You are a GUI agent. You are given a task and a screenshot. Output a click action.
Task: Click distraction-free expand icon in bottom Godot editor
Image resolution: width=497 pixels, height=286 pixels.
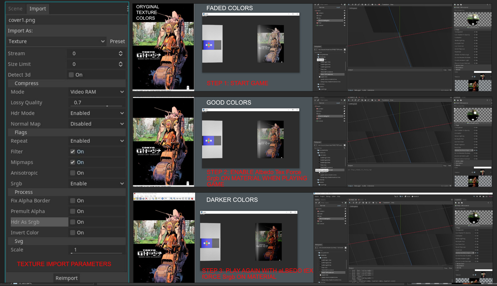pyautogui.click(x=452, y=200)
